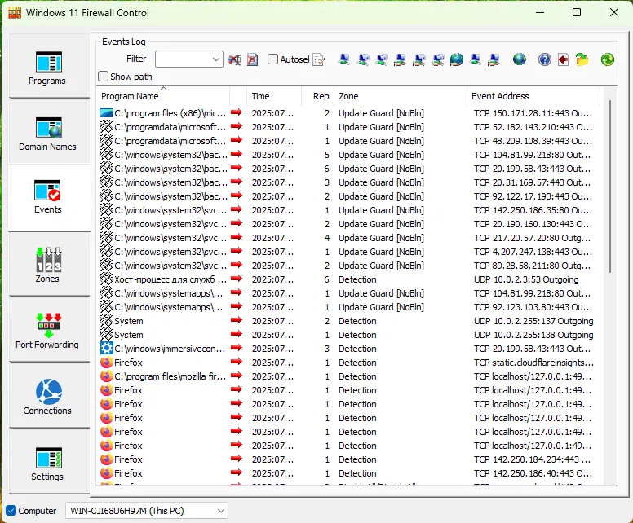633x523 pixels.
Task: Select the TCP 142.250.186.40:443 Firefox row
Action: pos(349,473)
